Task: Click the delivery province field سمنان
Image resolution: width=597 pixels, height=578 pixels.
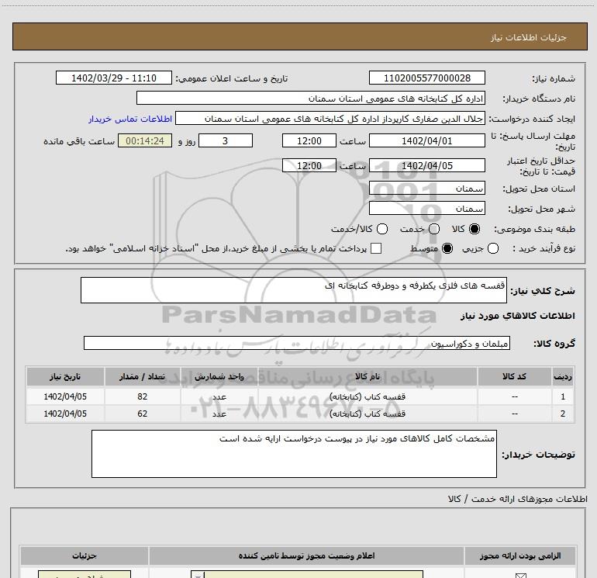Action: click(x=426, y=188)
